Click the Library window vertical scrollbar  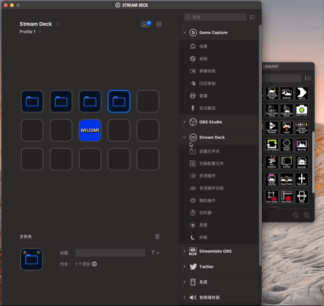[x=313, y=162]
